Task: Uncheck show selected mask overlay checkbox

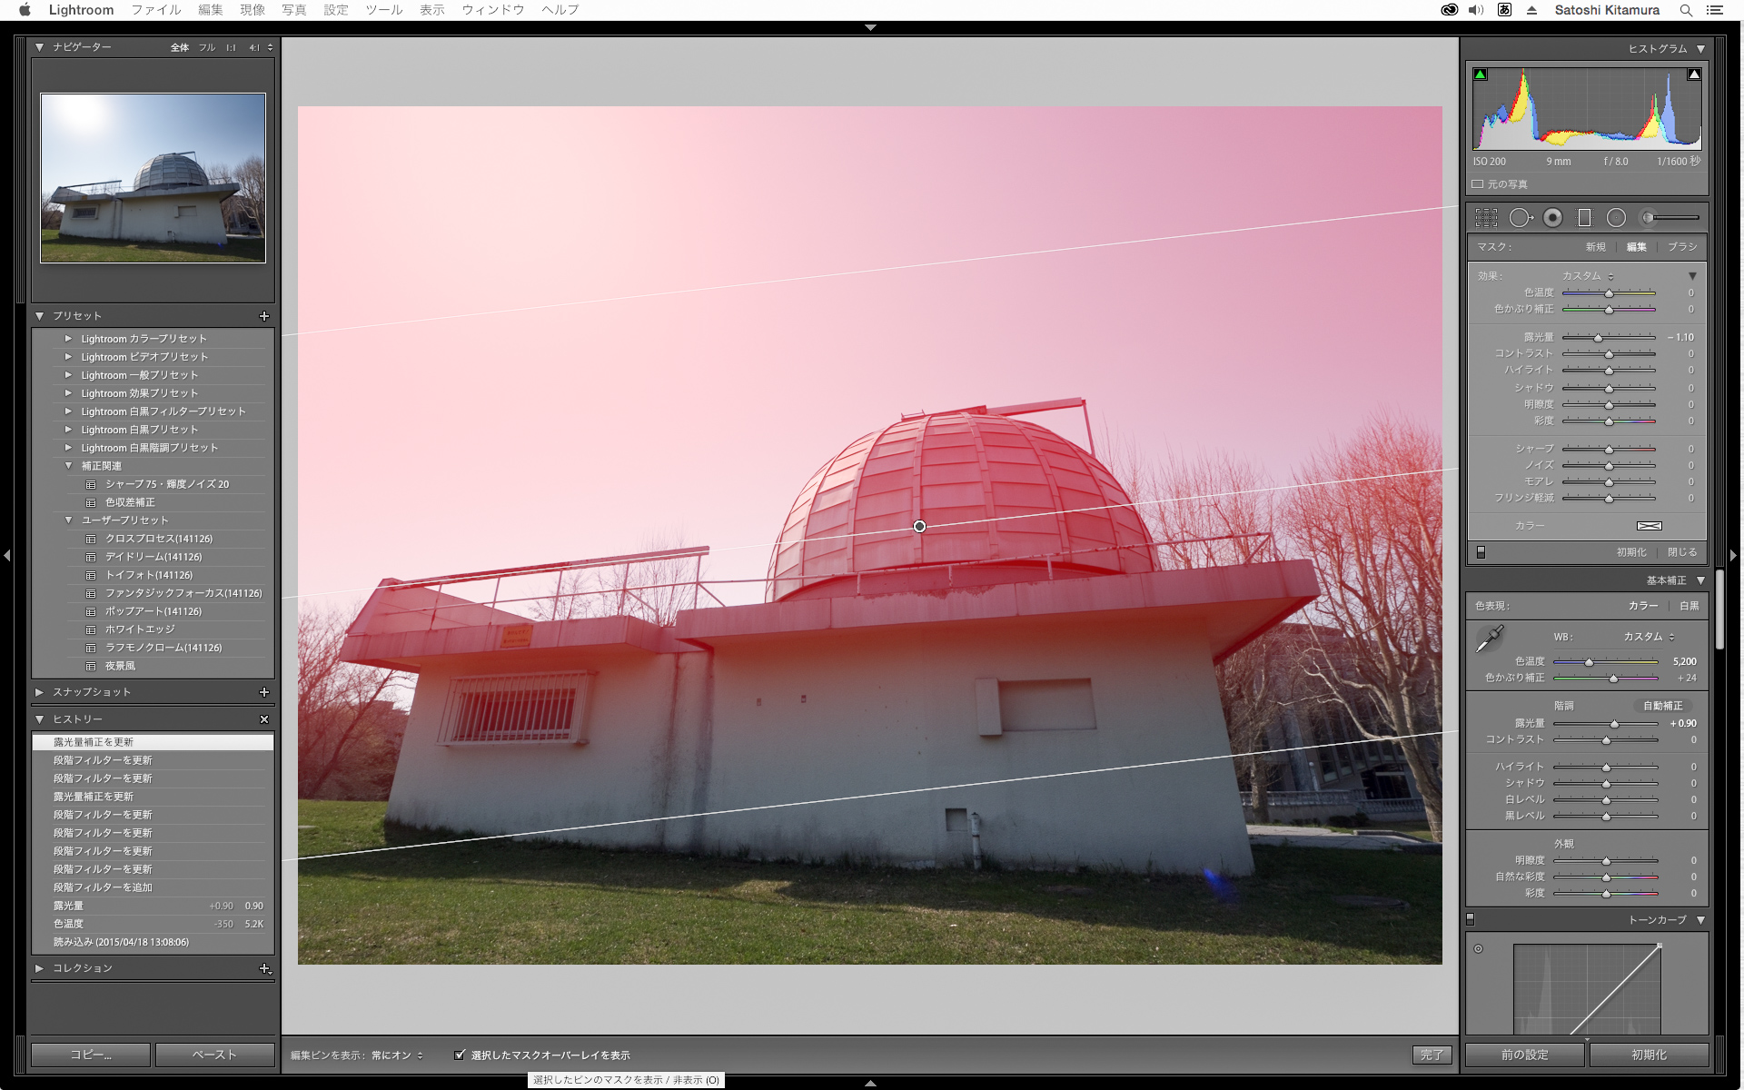Action: click(x=460, y=1055)
